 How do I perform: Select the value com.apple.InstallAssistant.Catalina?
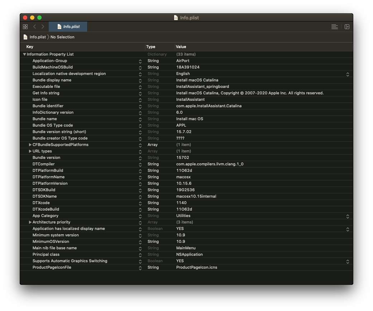point(209,106)
